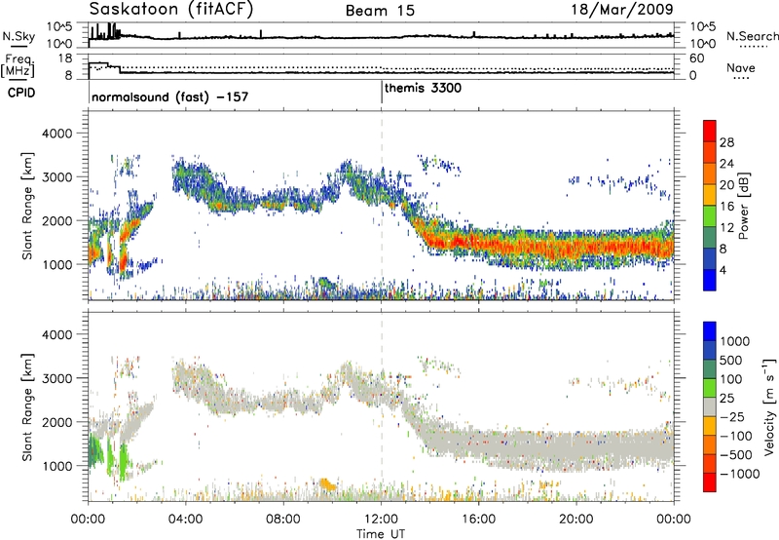Screen dimensions: 779x540
Task: Click the "16:00" time axis label
Action: (478, 520)
